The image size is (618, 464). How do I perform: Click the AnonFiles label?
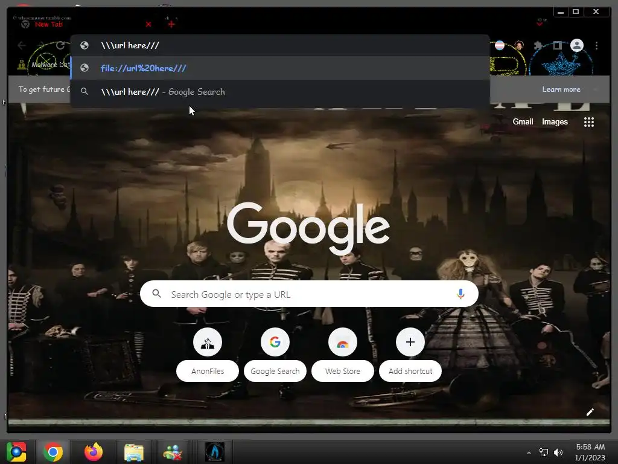(208, 372)
